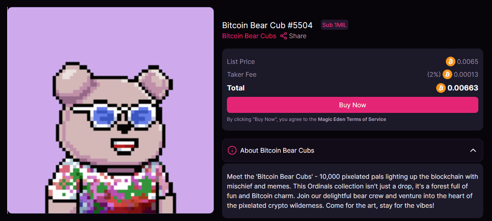Click the (2%) taker fee percentage
Screen dimensions: 492x221
(x=434, y=74)
